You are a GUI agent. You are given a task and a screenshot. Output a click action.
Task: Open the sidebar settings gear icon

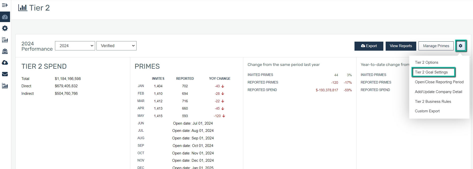pyautogui.click(x=5, y=28)
